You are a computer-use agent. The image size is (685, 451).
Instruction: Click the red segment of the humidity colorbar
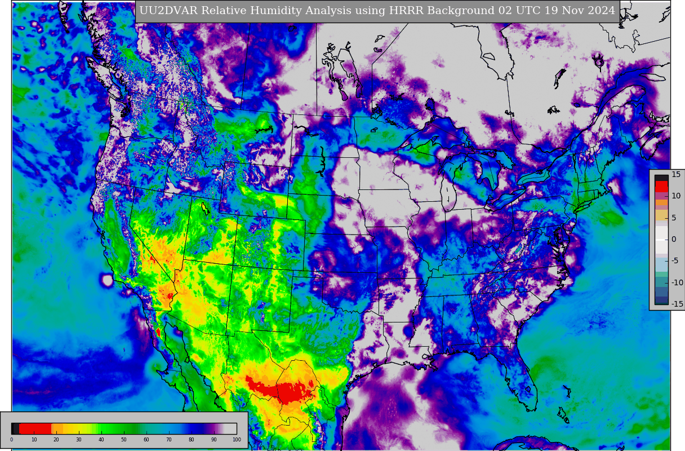click(x=35, y=428)
